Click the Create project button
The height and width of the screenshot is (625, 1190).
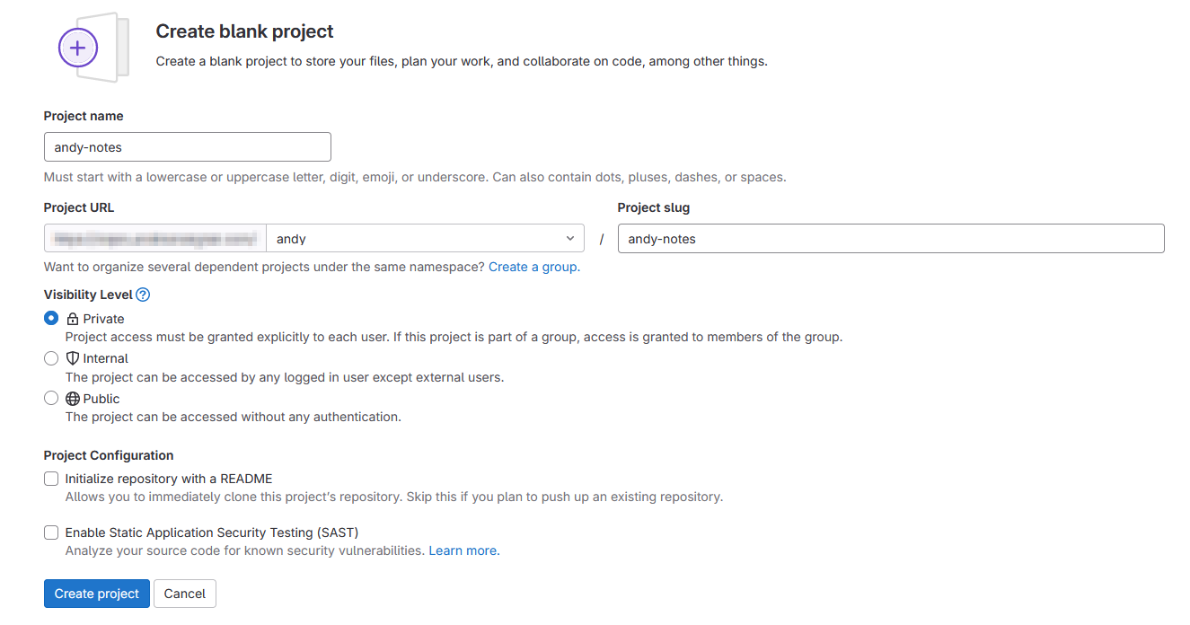click(97, 594)
